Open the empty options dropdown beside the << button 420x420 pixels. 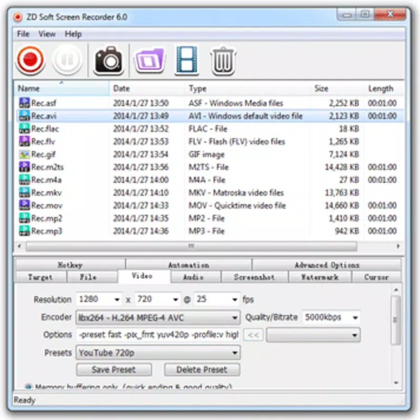pyautogui.click(x=313, y=335)
